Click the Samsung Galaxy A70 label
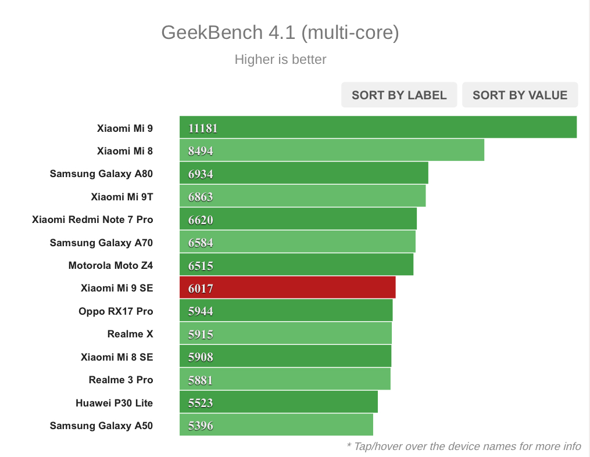Viewport: 590px width, 457px height. [x=101, y=243]
